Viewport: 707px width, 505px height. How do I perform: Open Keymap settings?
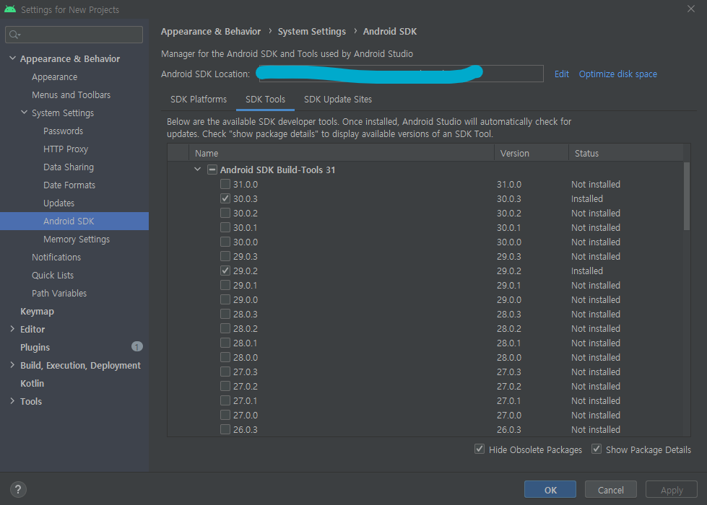(37, 311)
